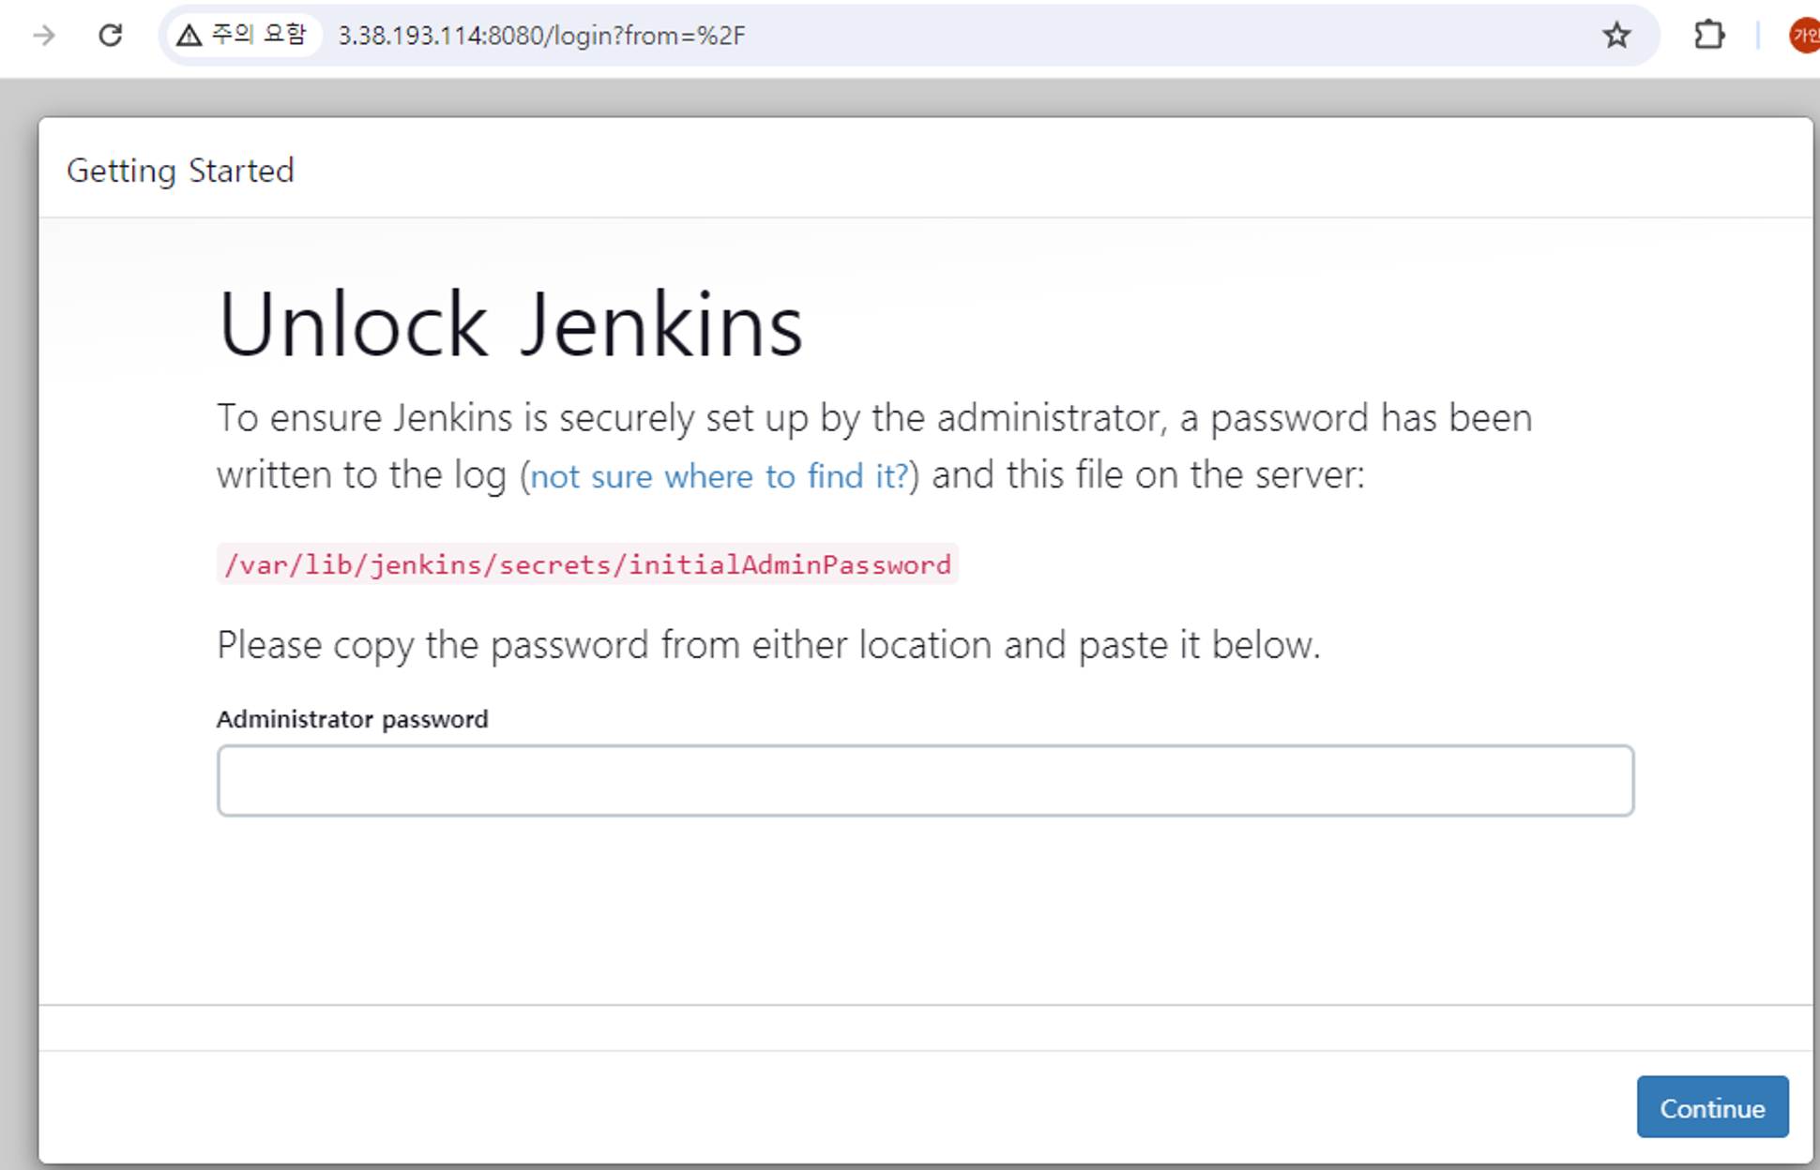The image size is (1820, 1170).
Task: Bookmark this page with the star icon
Action: click(x=1615, y=36)
